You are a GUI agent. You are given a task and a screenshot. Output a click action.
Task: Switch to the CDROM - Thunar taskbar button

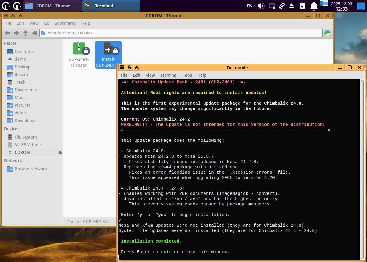click(x=53, y=6)
